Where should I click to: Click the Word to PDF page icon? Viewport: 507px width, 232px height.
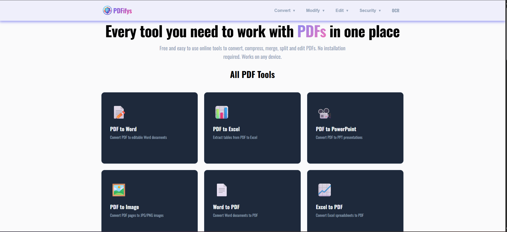click(222, 190)
